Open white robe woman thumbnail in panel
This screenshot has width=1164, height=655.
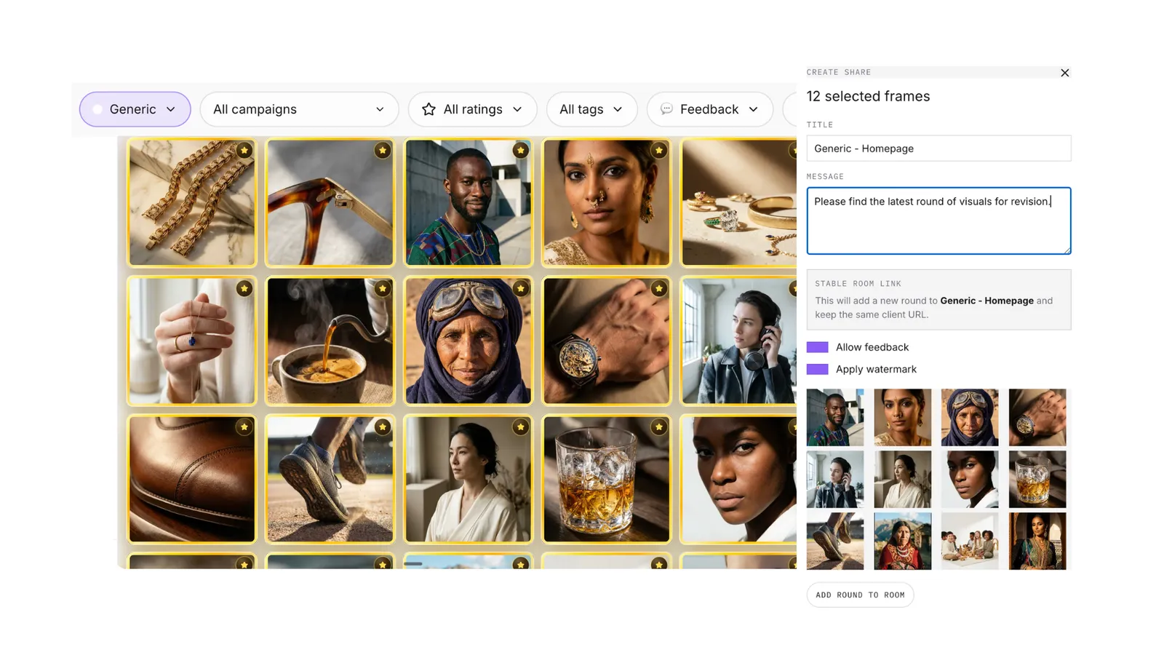(x=903, y=479)
